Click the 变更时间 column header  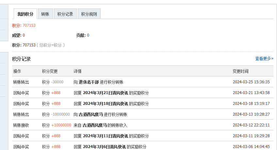pyautogui.click(x=240, y=71)
